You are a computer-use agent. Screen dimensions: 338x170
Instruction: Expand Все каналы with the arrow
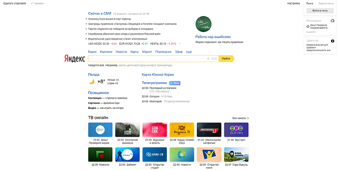coord(240,118)
